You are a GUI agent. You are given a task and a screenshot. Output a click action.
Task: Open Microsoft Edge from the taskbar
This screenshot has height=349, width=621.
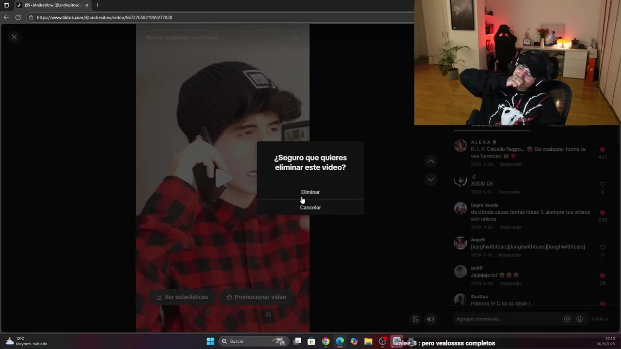coord(340,341)
